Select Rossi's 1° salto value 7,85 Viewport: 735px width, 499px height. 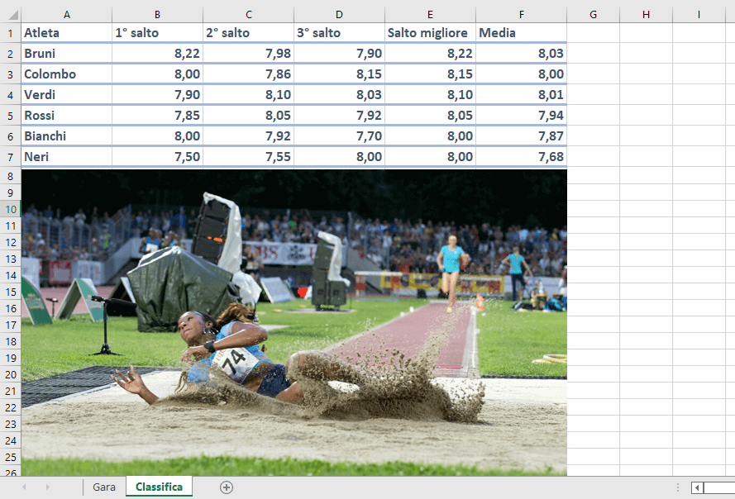pos(157,116)
